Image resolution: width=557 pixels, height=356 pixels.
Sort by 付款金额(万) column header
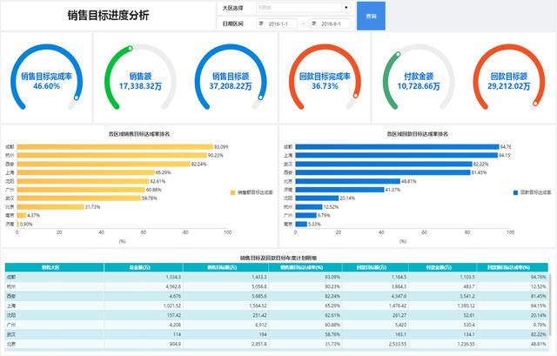(x=442, y=267)
